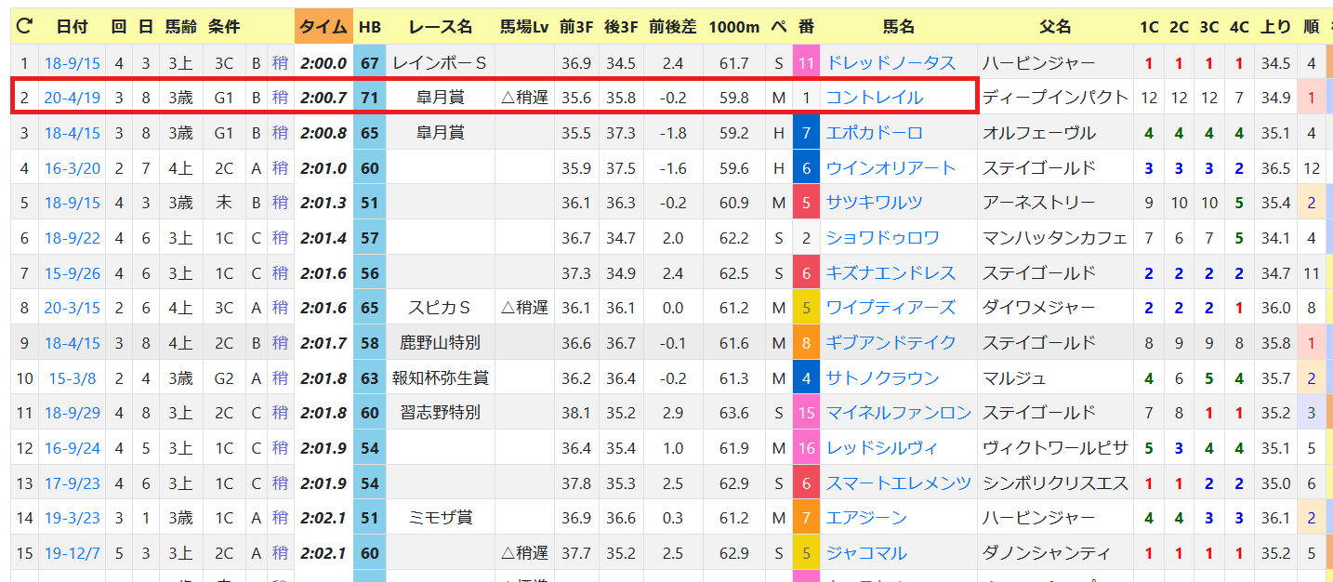Click the 馬名 column header

899,27
